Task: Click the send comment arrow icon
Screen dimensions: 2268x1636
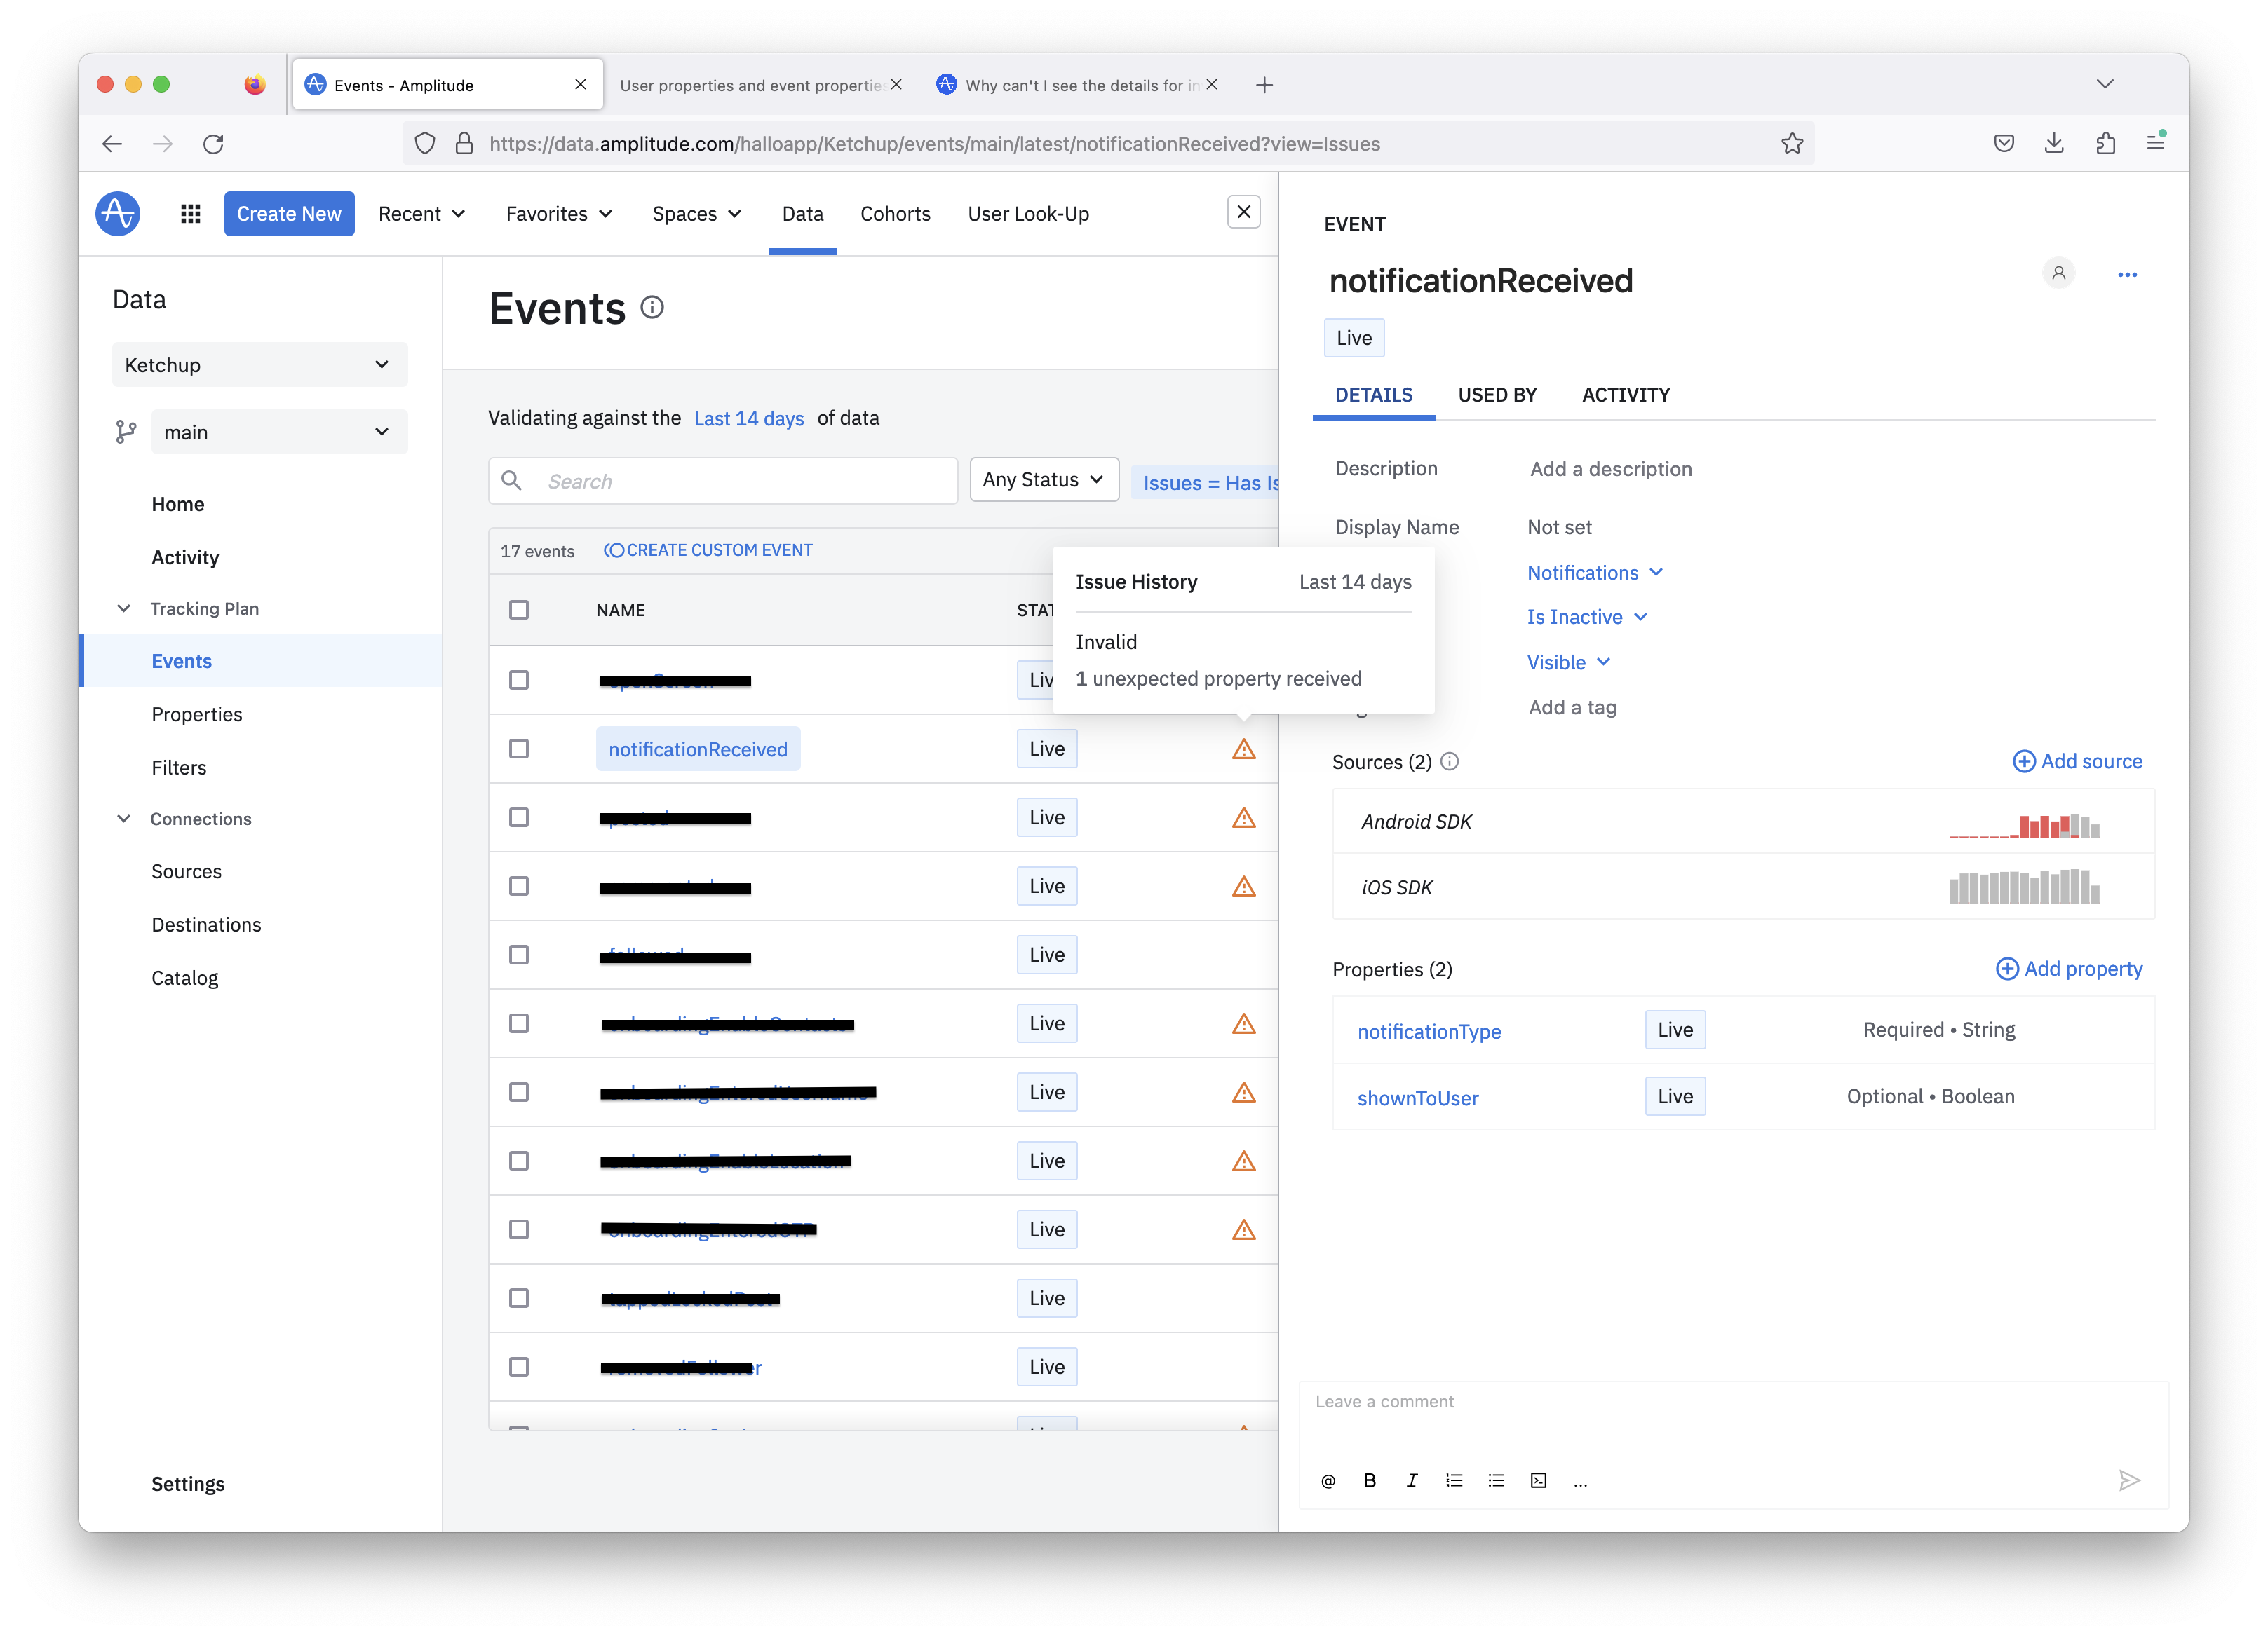Action: click(2129, 1480)
